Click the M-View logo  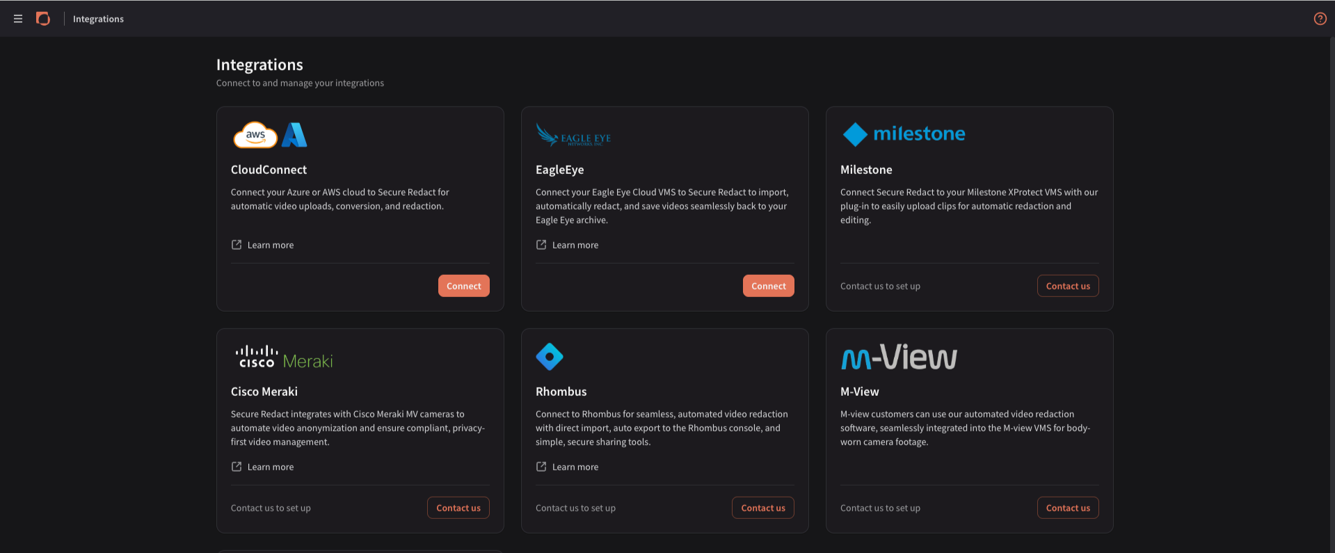pyautogui.click(x=900, y=357)
